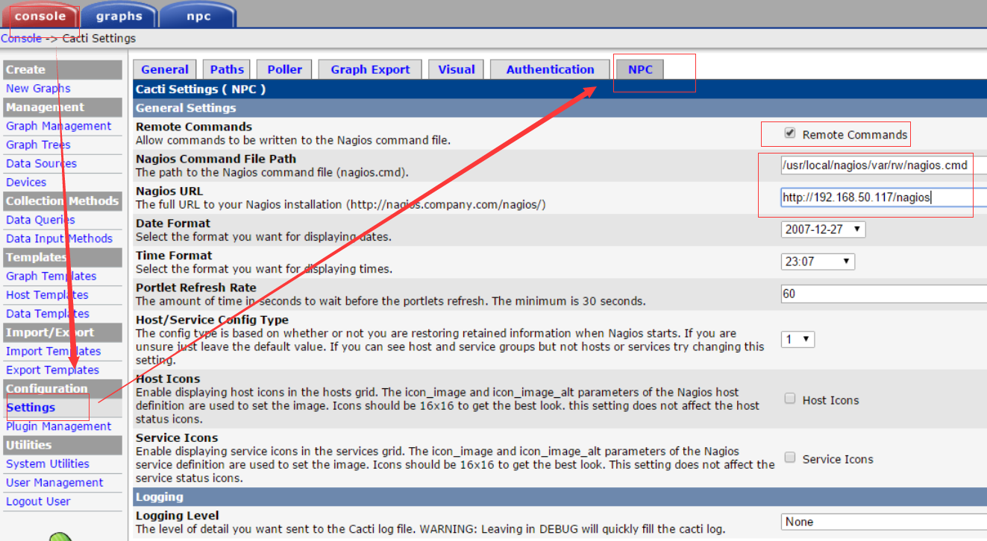987x541 pixels.
Task: Open Data Input Methods link
Action: pyautogui.click(x=59, y=238)
